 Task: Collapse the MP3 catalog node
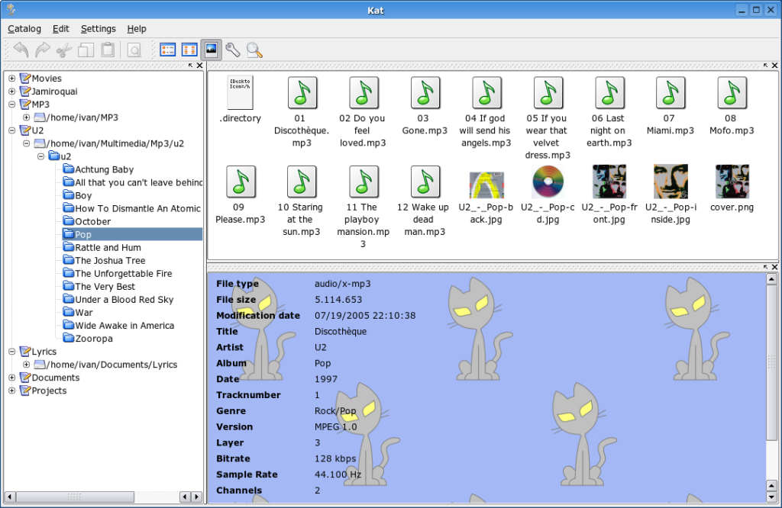pos(12,104)
